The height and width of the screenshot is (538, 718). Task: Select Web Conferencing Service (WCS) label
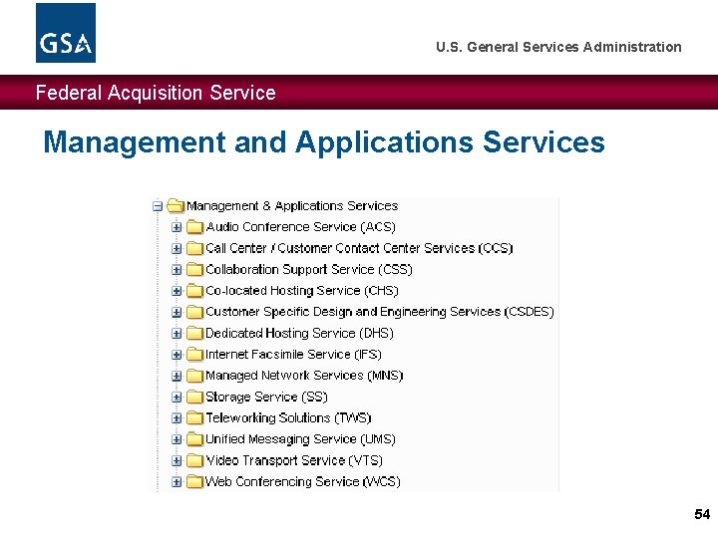[x=303, y=482]
